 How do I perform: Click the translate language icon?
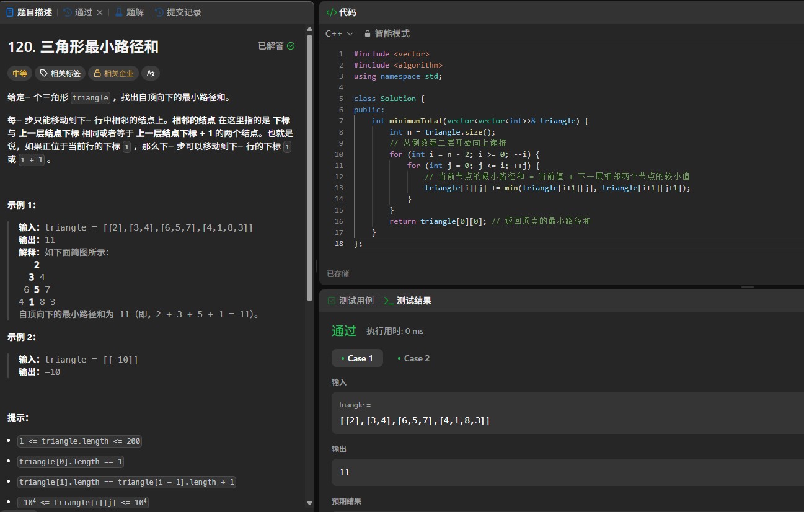click(151, 73)
